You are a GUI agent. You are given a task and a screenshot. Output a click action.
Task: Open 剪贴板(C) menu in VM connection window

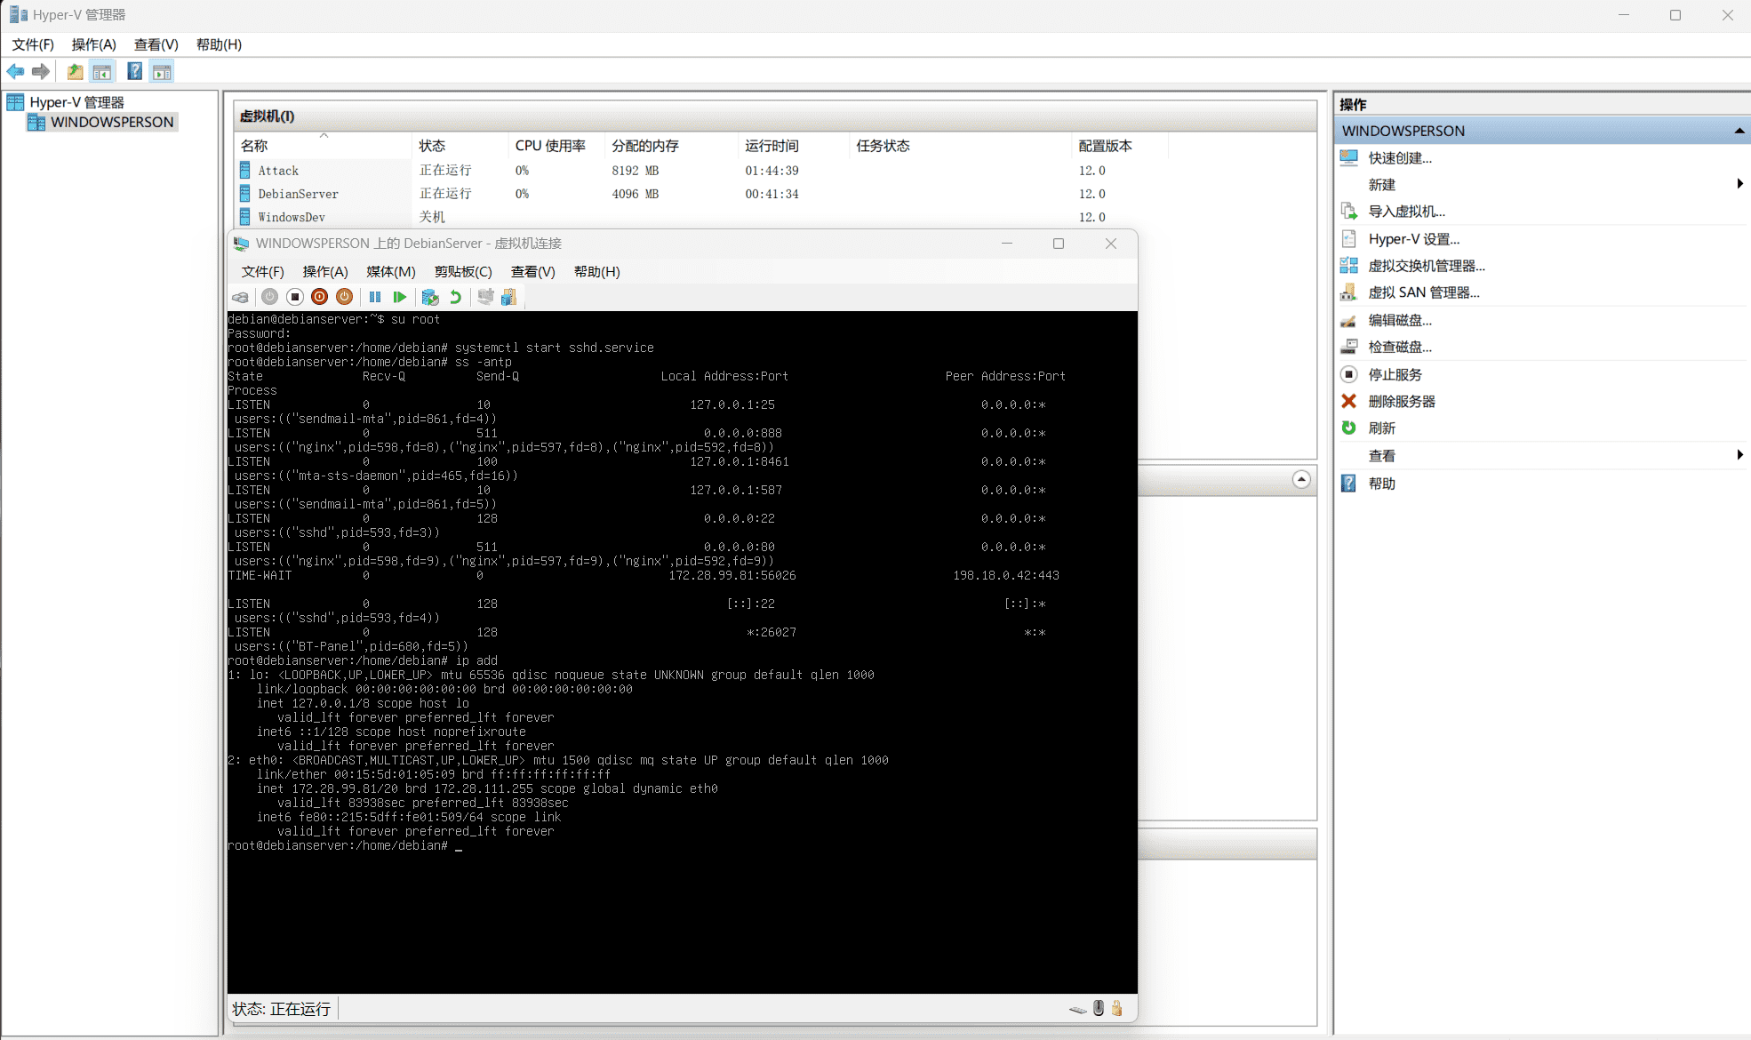463,272
